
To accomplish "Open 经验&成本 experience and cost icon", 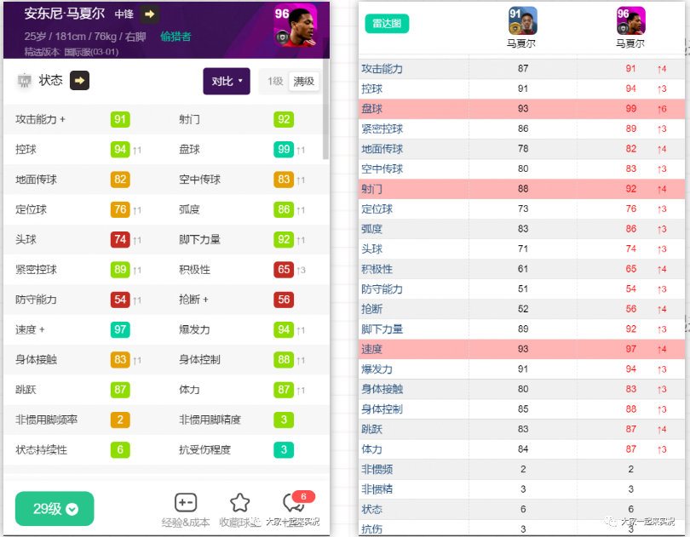I will tap(186, 503).
